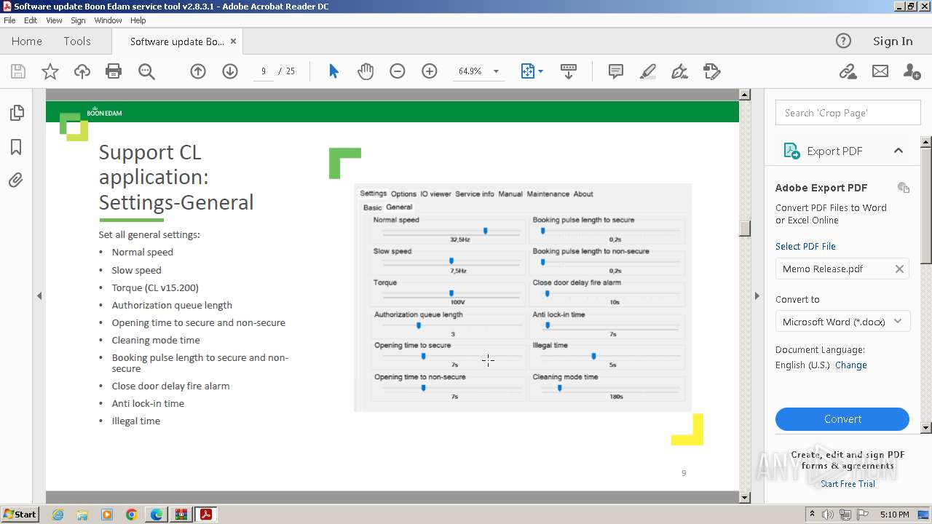The width and height of the screenshot is (932, 524).
Task: Open the Sign document pen icon
Action: [x=679, y=71]
